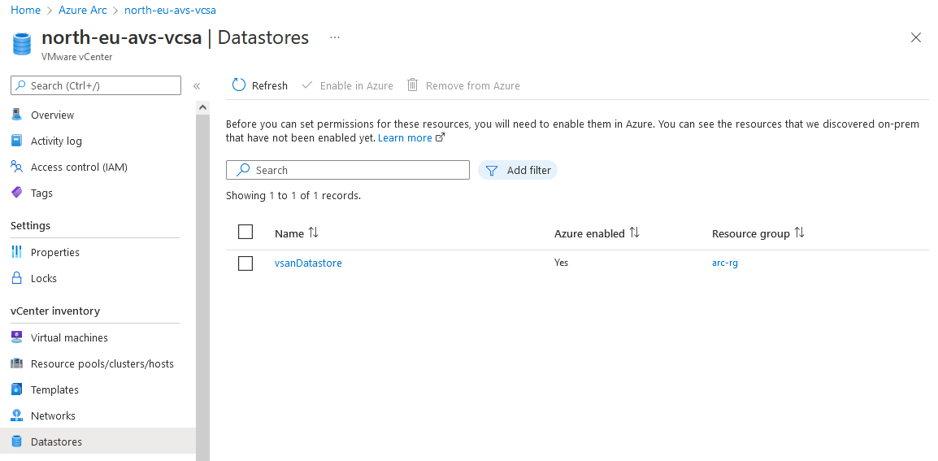Viewport: 938px width, 461px height.
Task: Click the Networks icon in sidebar
Action: coord(17,415)
